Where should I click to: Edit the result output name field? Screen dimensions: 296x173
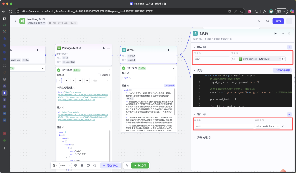coord(224,126)
